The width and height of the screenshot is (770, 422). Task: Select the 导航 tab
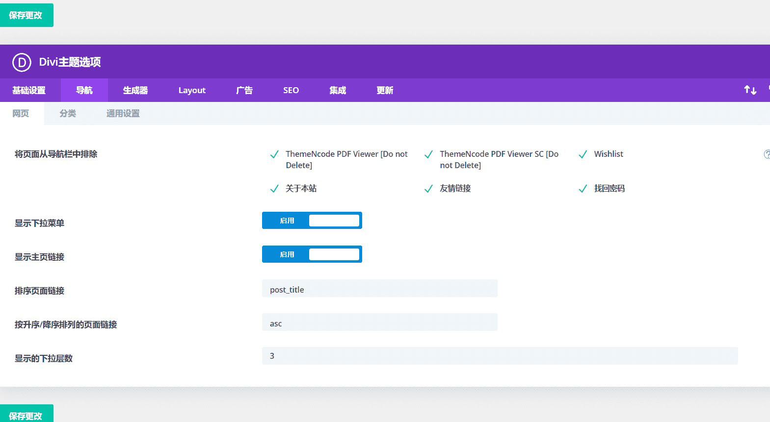(x=84, y=90)
